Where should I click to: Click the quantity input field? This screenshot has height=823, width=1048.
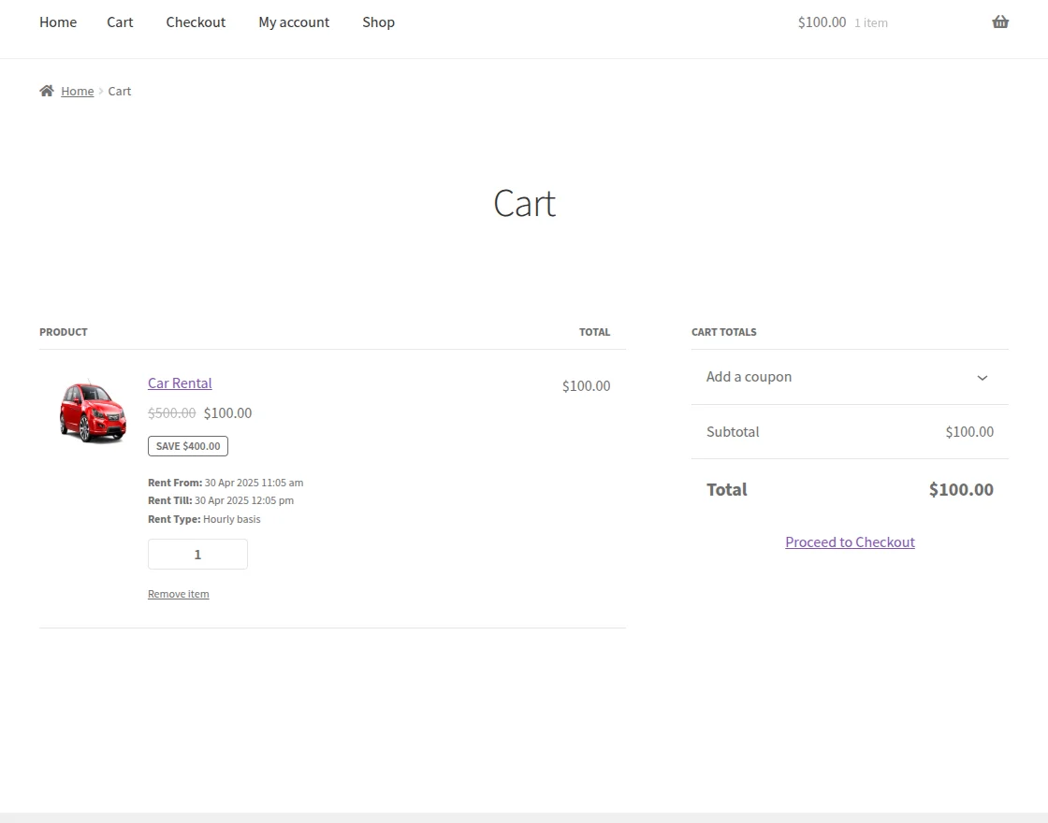197,554
